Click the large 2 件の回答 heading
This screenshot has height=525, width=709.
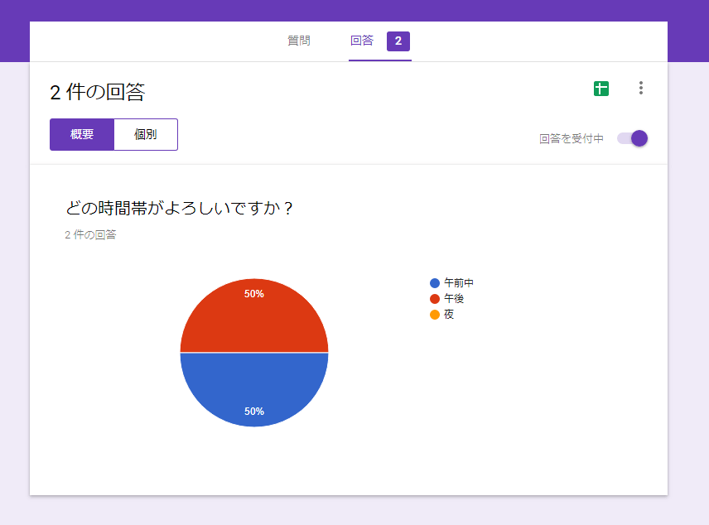pyautogui.click(x=97, y=92)
